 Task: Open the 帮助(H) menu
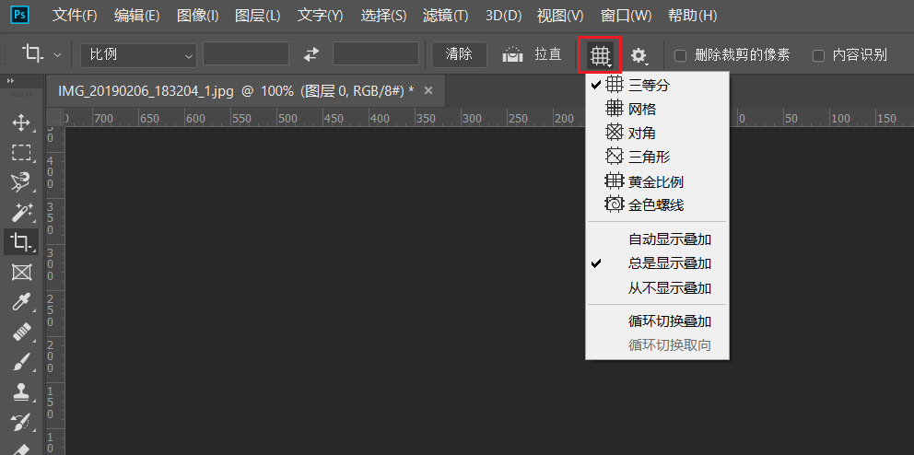click(x=692, y=16)
